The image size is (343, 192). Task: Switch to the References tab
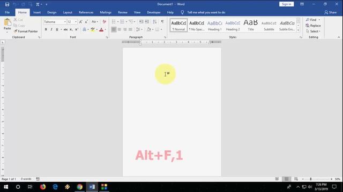tap(86, 12)
